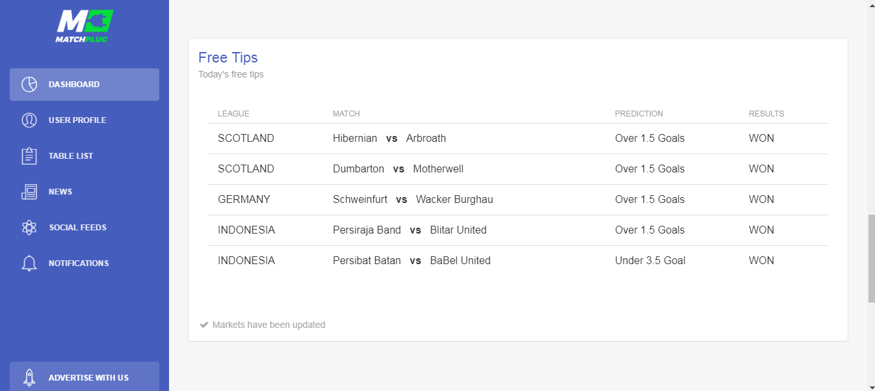The height and width of the screenshot is (391, 875).
Task: Click the Table List clipboard icon
Action: point(29,156)
